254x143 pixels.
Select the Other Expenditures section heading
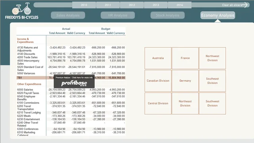[x=29, y=84]
